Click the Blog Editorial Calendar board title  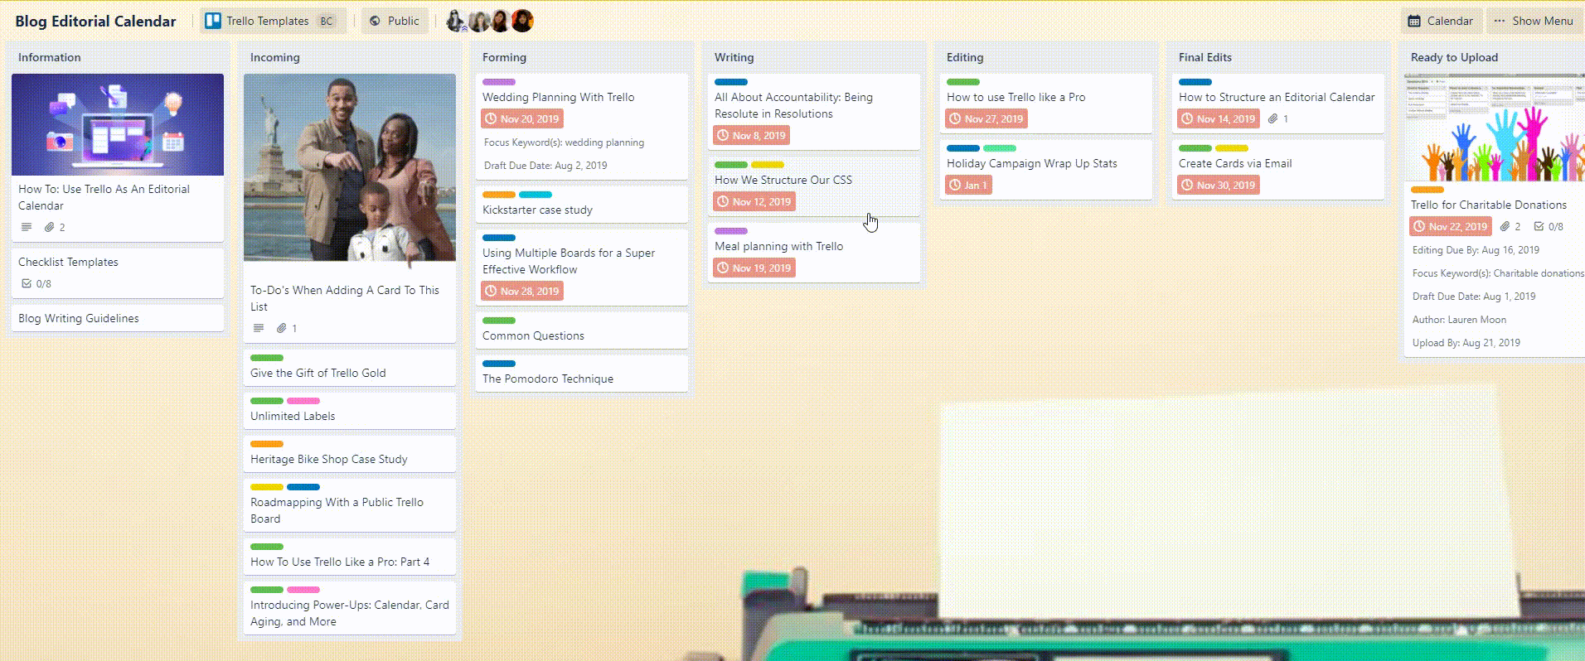coord(95,21)
